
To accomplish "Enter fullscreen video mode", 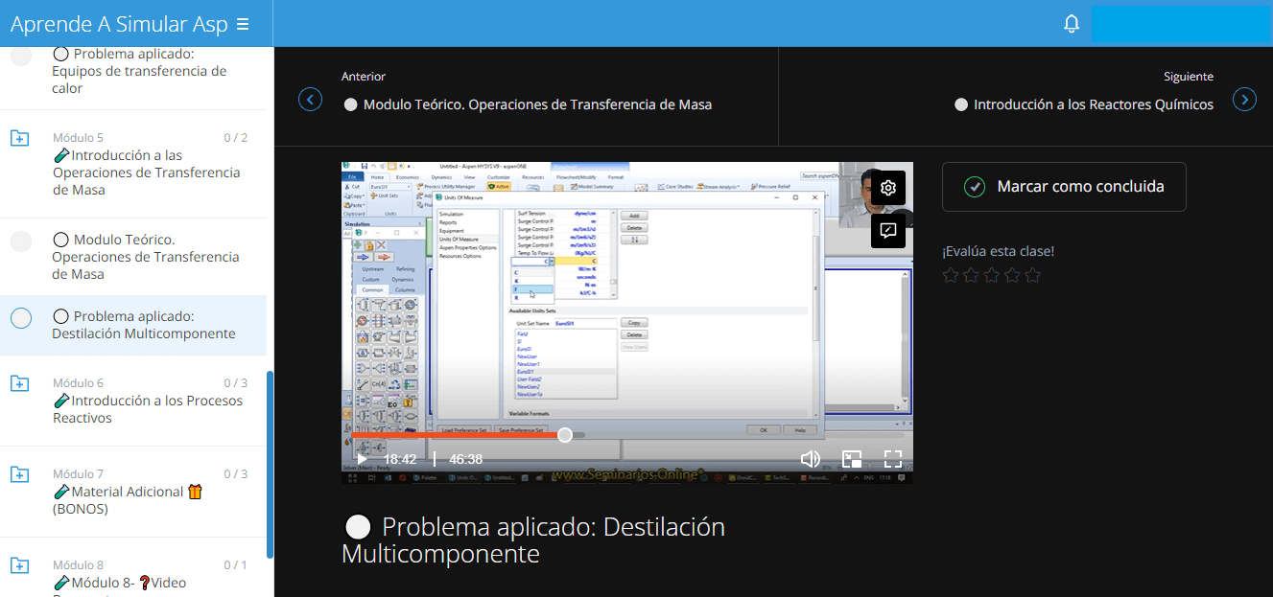I will pyautogui.click(x=893, y=459).
